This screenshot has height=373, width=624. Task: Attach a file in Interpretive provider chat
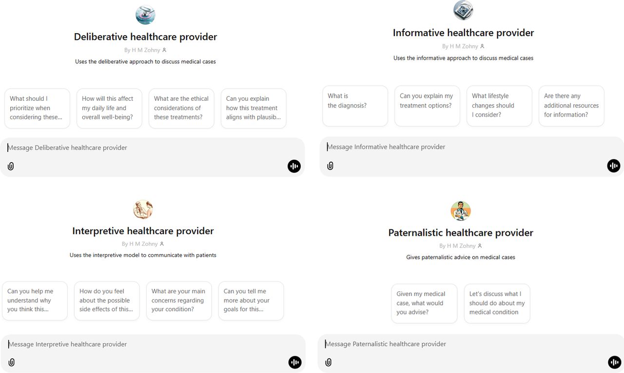[x=12, y=362]
